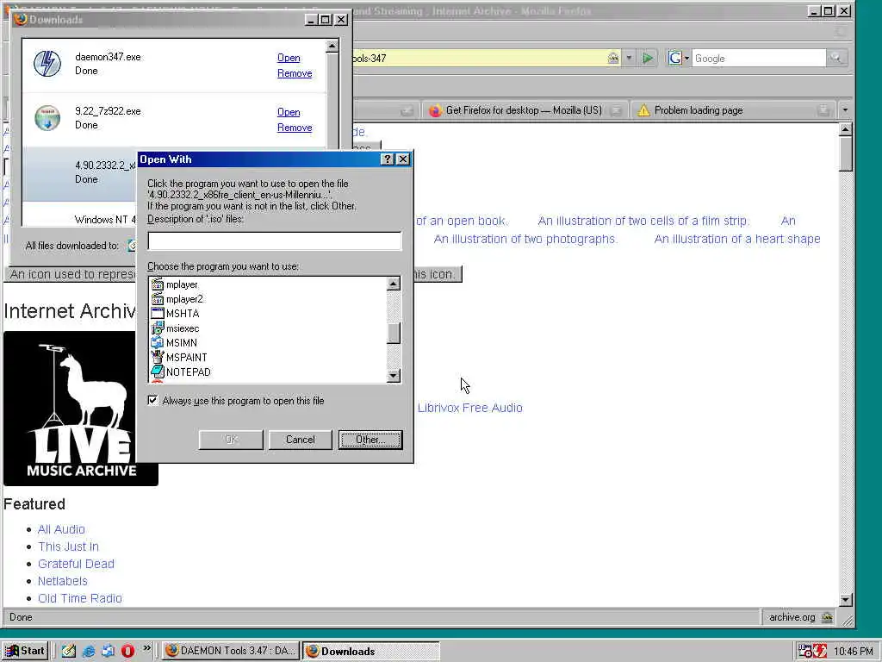
Task: Open 9.22_7z922.exe download
Action: pyautogui.click(x=289, y=112)
